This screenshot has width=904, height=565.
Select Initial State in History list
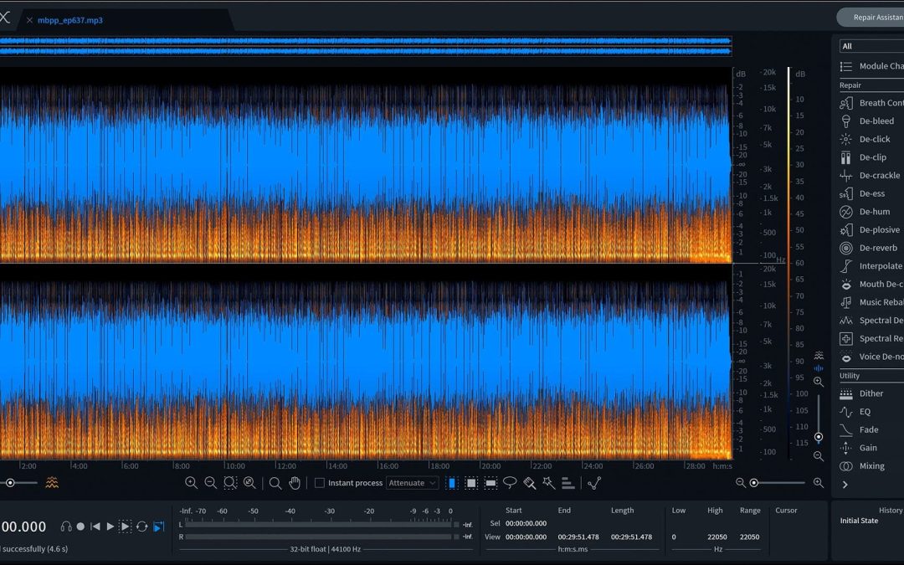tap(859, 521)
